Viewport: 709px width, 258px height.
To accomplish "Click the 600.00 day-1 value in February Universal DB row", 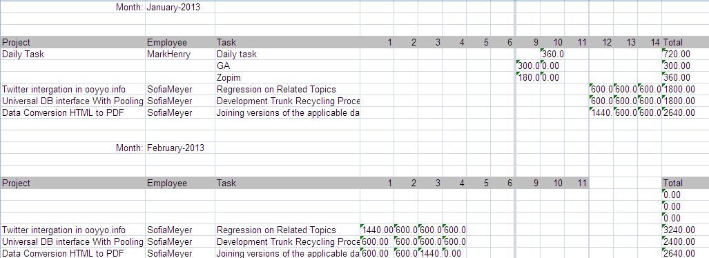I will click(377, 241).
